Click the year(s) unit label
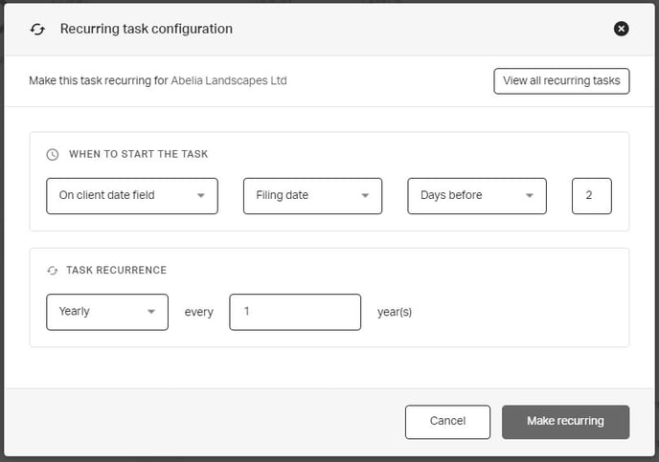This screenshot has width=659, height=462. [x=394, y=312]
